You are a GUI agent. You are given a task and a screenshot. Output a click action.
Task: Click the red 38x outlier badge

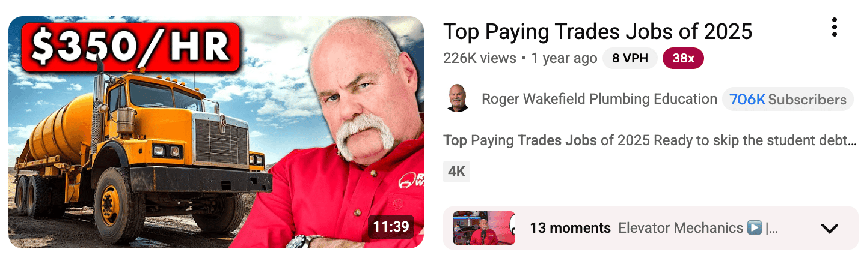click(x=682, y=58)
